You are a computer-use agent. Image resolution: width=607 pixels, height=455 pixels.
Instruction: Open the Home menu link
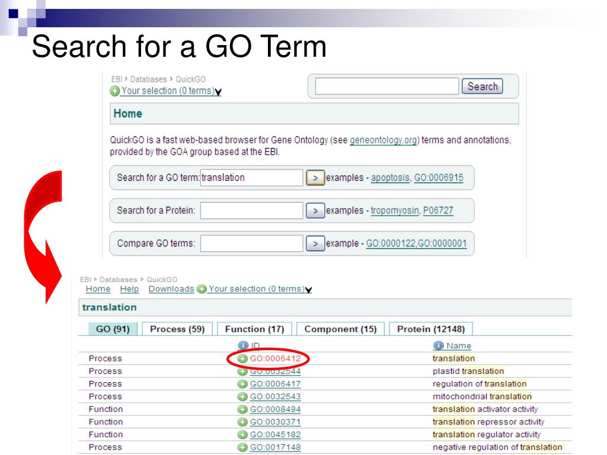pyautogui.click(x=98, y=289)
